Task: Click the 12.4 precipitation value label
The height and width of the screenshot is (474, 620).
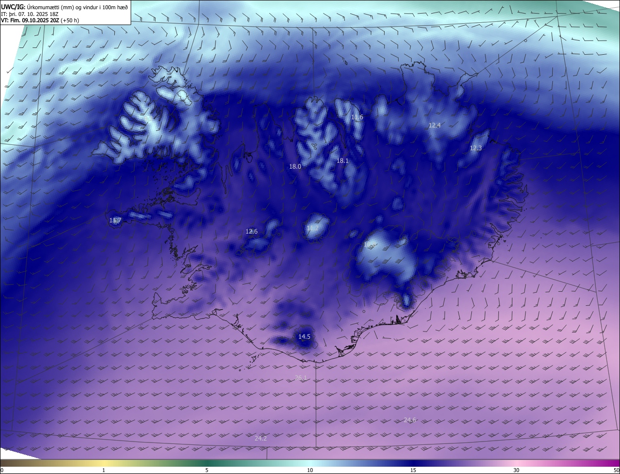Action: coord(434,125)
